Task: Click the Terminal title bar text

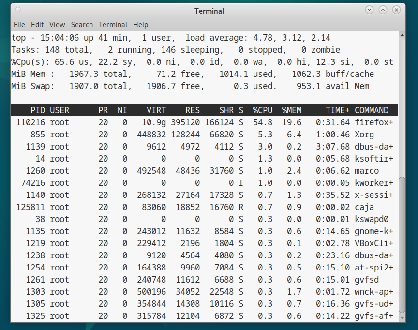Action: point(209,11)
